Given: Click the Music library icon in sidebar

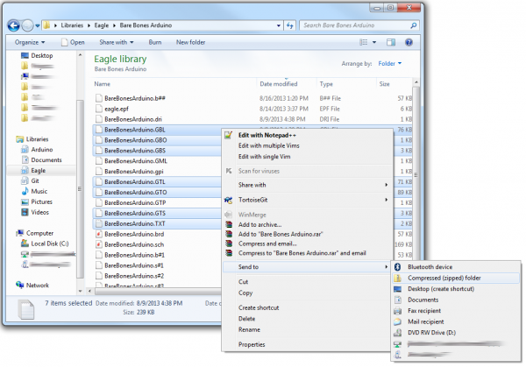Looking at the screenshot, I should 25,191.
